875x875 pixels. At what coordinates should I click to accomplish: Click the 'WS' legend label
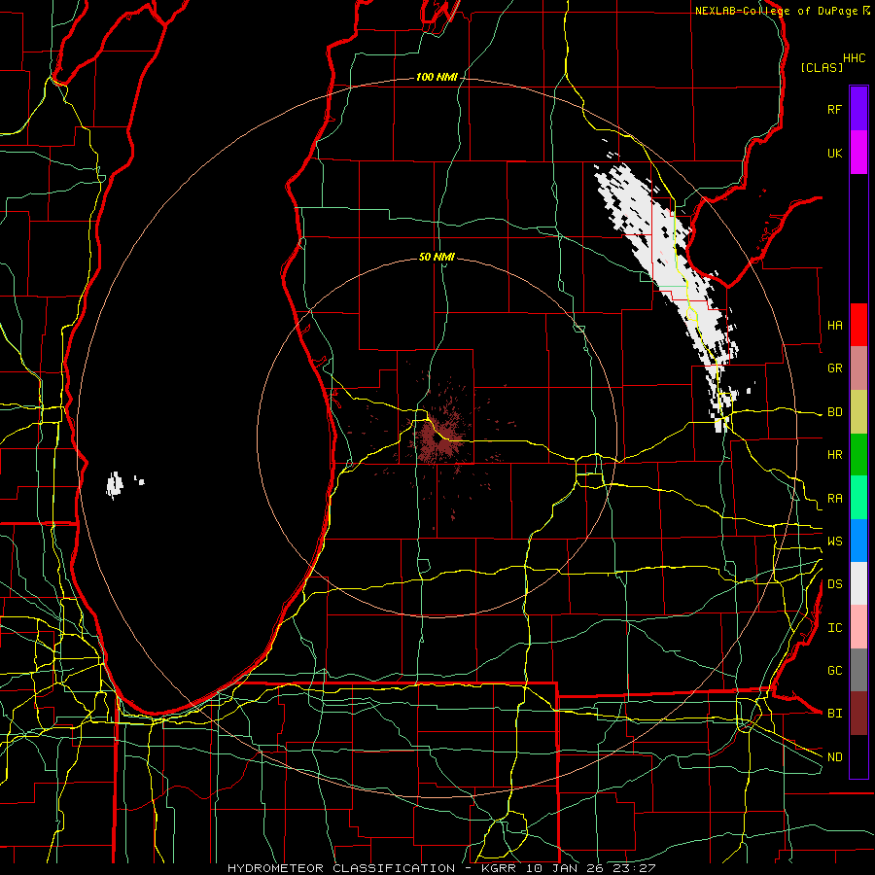pos(834,542)
